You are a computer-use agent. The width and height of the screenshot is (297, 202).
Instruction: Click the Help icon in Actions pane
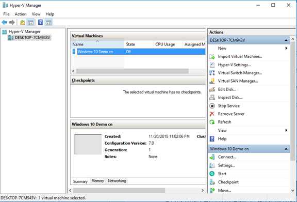coord(212,139)
